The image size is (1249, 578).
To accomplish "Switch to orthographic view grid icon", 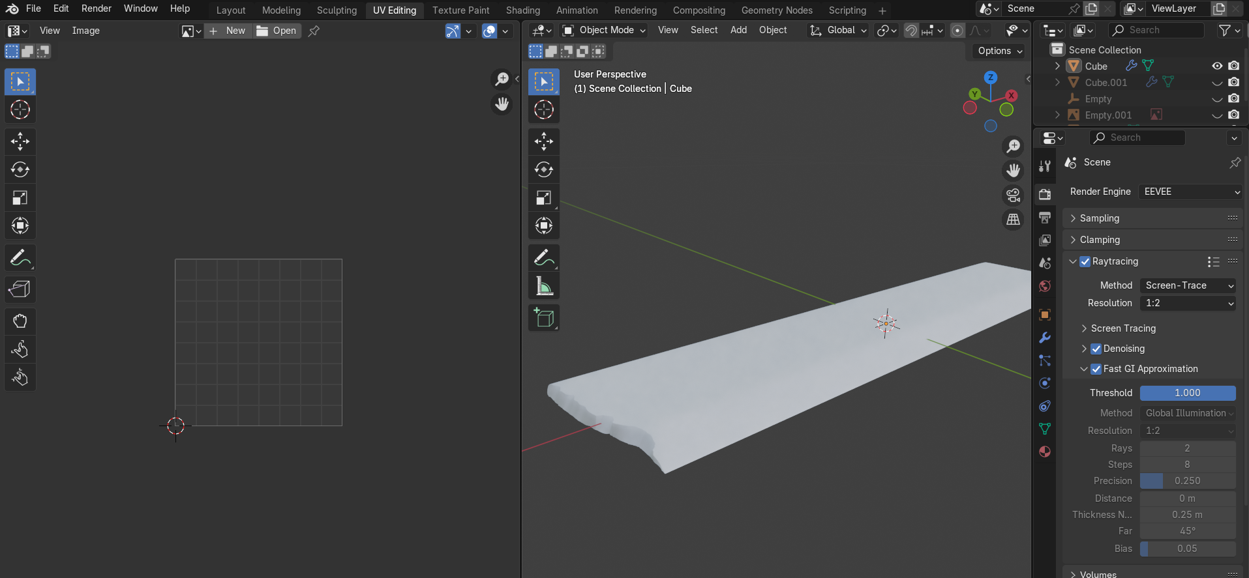I will (1013, 220).
